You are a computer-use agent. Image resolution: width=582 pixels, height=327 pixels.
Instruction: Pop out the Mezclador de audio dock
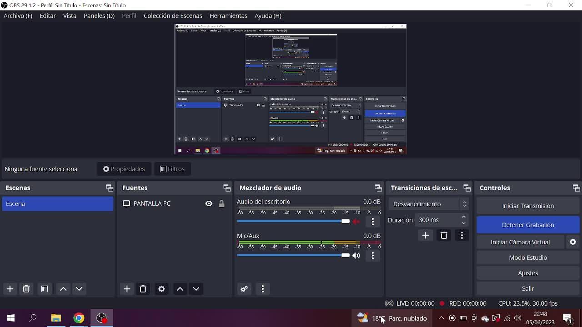(x=378, y=188)
